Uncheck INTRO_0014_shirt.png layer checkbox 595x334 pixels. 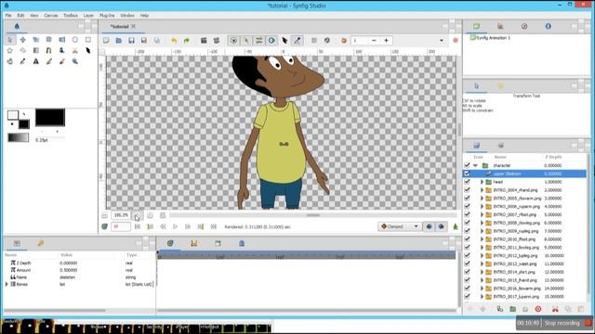click(x=467, y=272)
